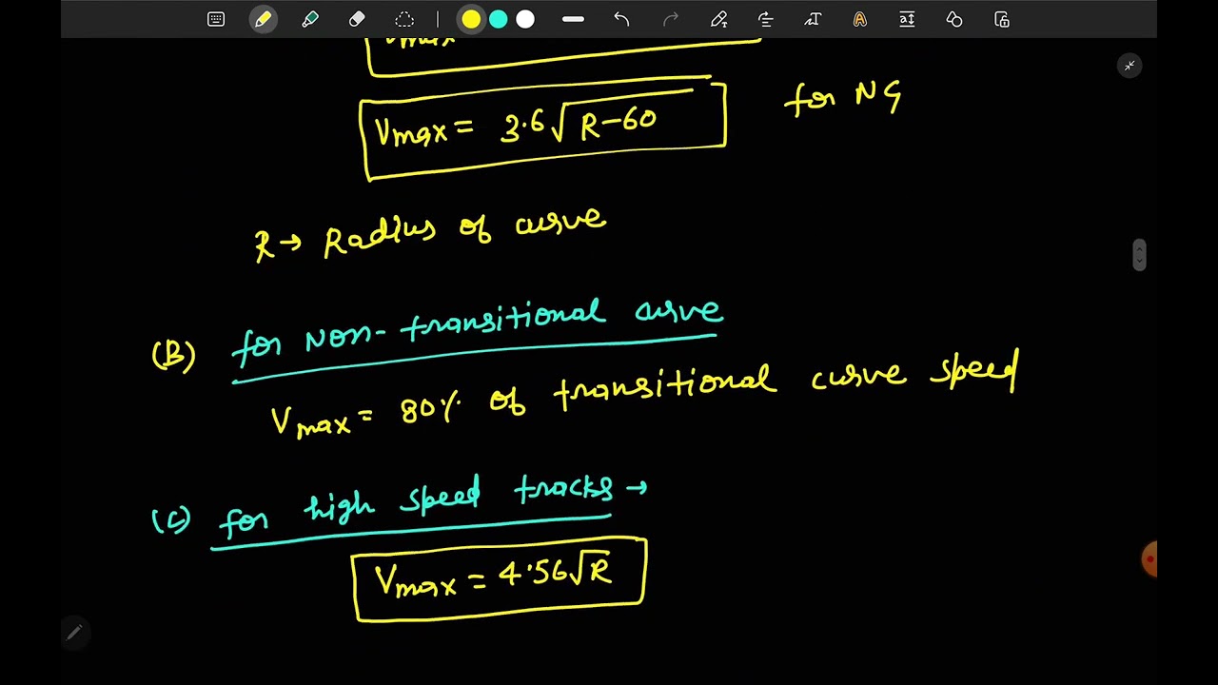Open the shapes tool
Screen dimensions: 1218x685
[x=954, y=19]
